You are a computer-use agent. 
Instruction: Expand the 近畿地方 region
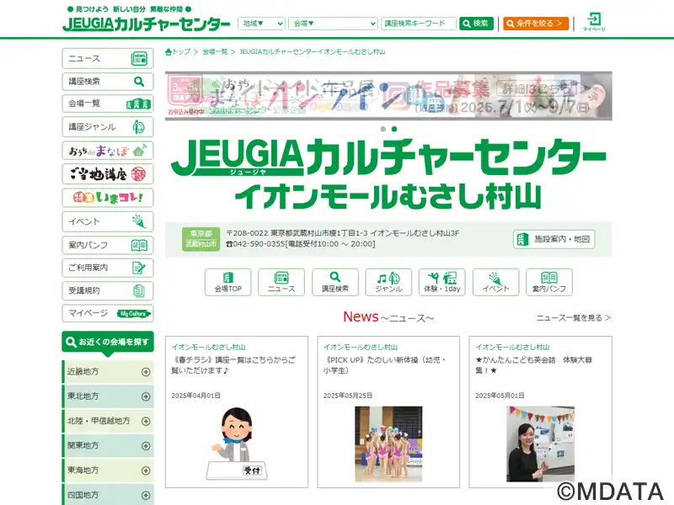coord(108,372)
